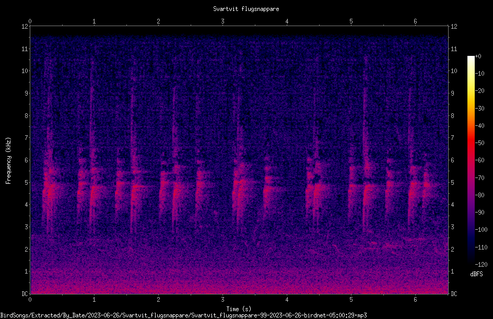The width and height of the screenshot is (493, 319).
Task: Click the "1" second tick on the top time axis
Action: point(94,21)
